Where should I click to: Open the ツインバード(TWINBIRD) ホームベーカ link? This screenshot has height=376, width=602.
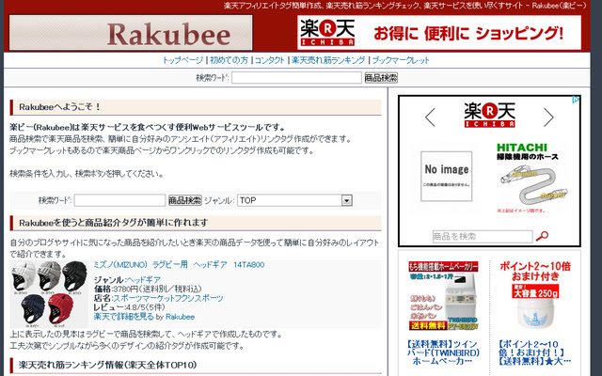tap(443, 352)
